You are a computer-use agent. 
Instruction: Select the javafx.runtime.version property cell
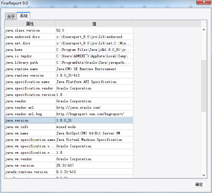coord(30,172)
